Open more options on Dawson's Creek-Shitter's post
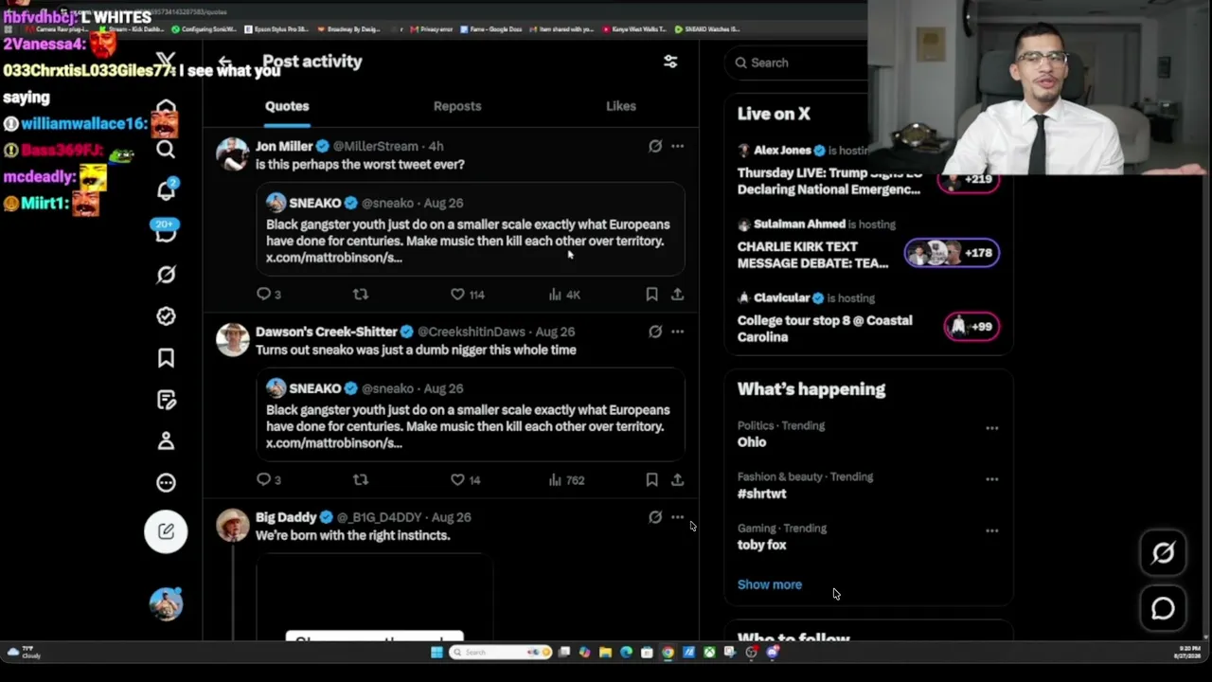1212x682 pixels. coord(677,332)
